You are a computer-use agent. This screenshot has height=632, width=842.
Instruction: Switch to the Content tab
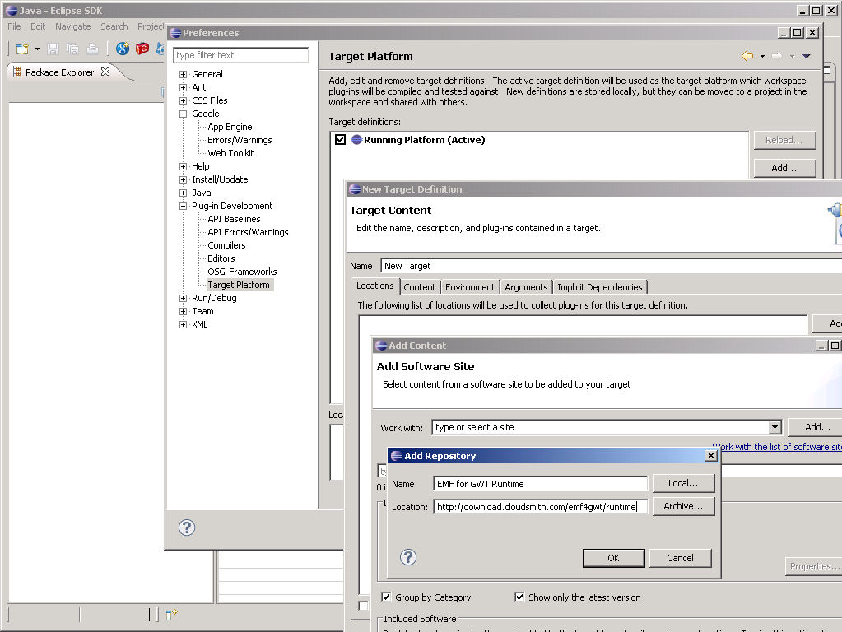pyautogui.click(x=420, y=287)
